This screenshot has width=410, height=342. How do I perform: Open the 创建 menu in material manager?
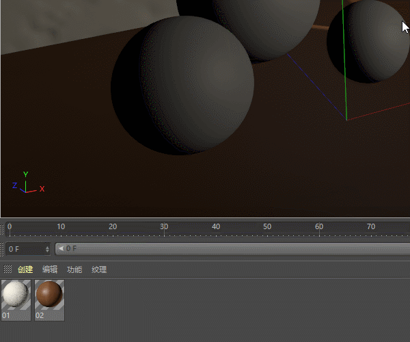25,269
